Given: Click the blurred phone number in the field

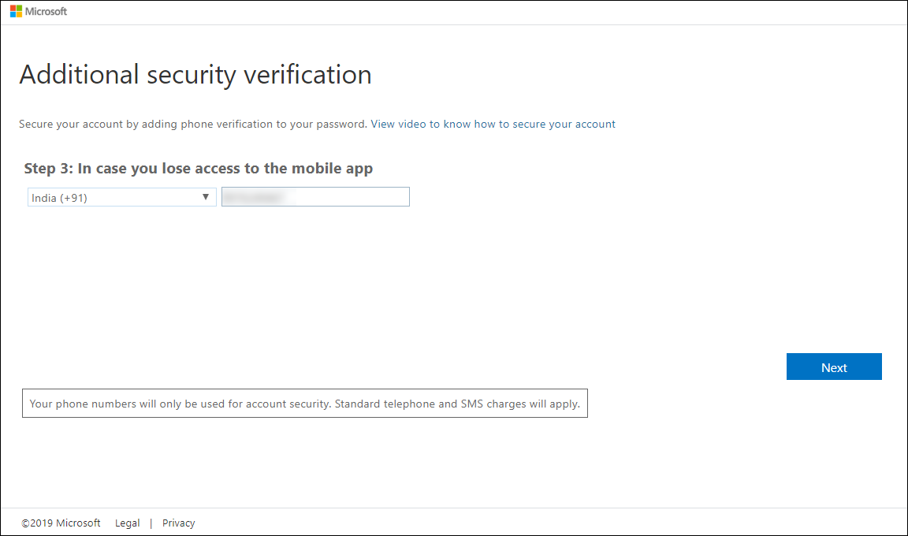Looking at the screenshot, I should pos(252,197).
